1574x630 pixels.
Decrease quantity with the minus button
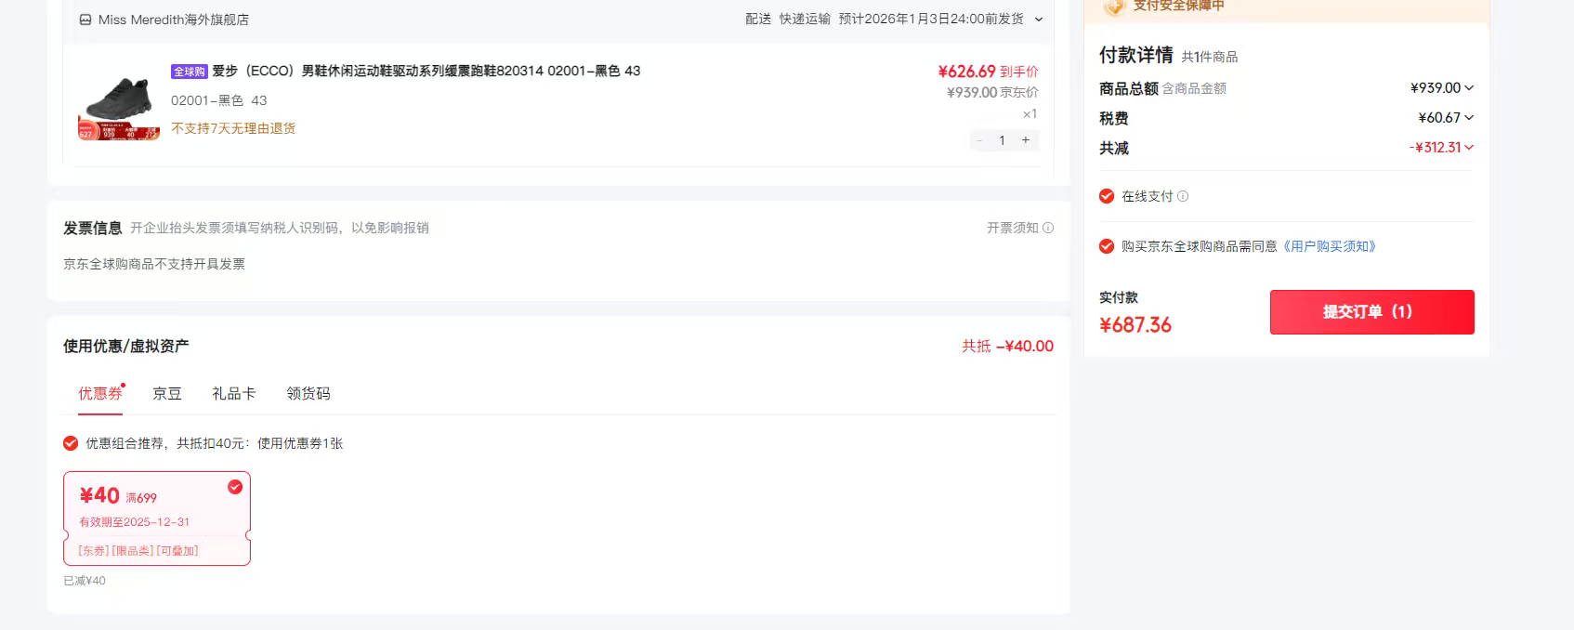[x=978, y=140]
